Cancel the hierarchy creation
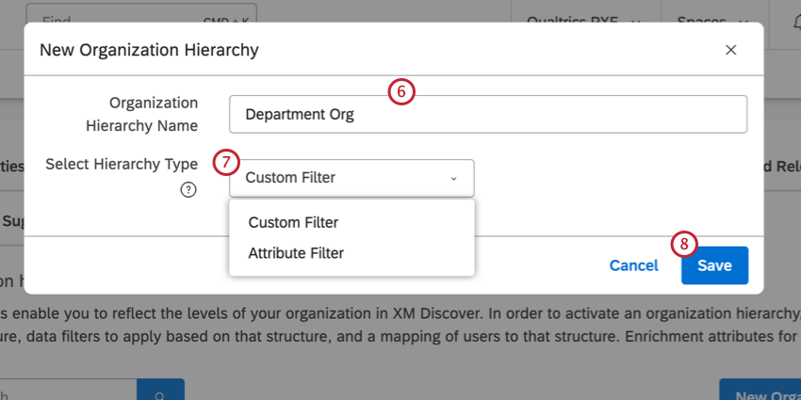This screenshot has height=400, width=801. click(x=633, y=265)
